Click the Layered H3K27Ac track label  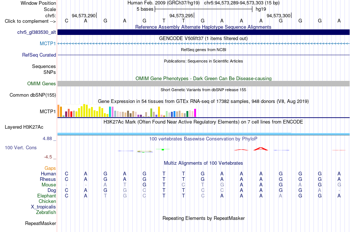pyautogui.click(x=24, y=127)
